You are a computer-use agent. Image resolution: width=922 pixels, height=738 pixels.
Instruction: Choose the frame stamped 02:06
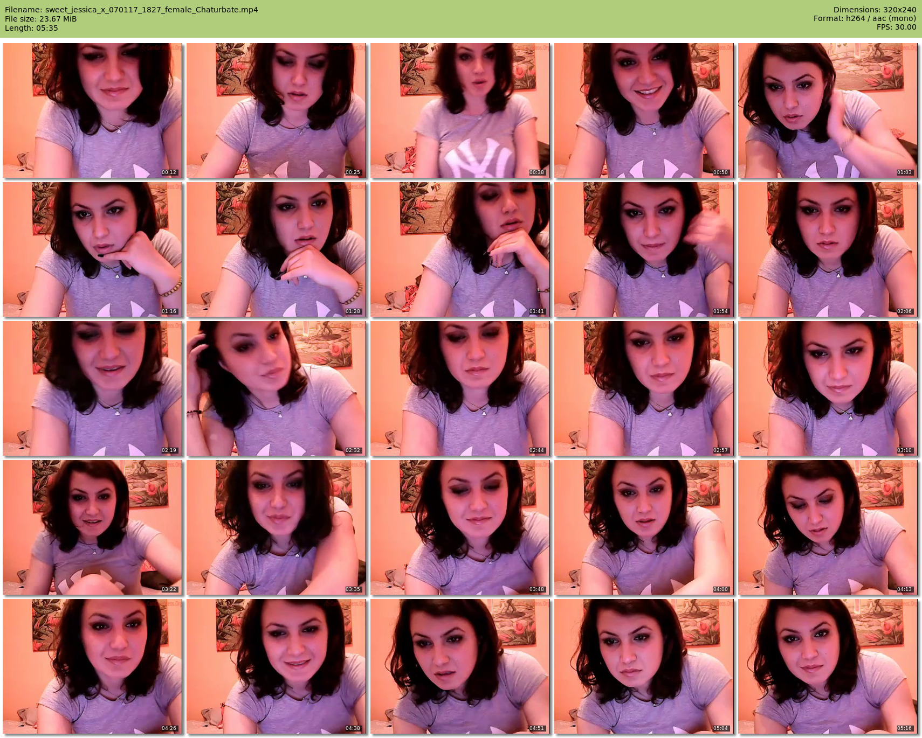click(x=828, y=249)
